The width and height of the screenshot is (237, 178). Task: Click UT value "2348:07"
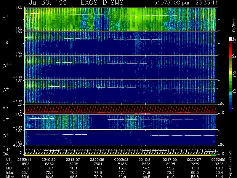[x=73, y=160]
